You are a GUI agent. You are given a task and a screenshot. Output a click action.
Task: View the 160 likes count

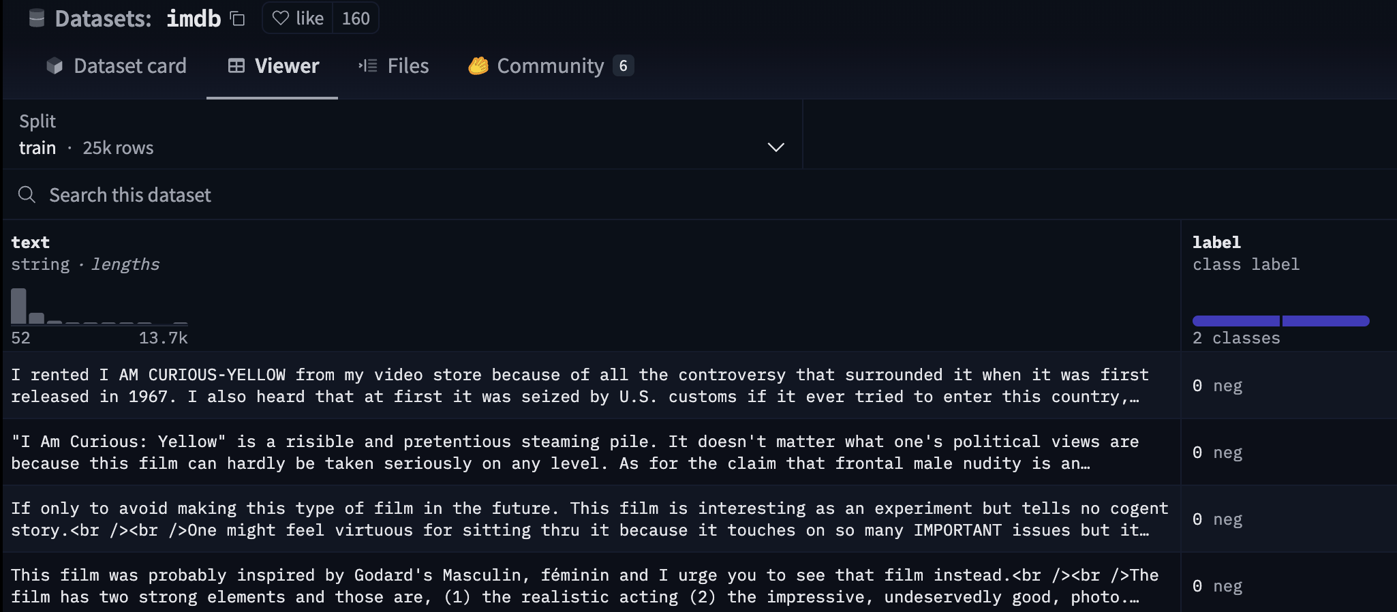(x=356, y=18)
